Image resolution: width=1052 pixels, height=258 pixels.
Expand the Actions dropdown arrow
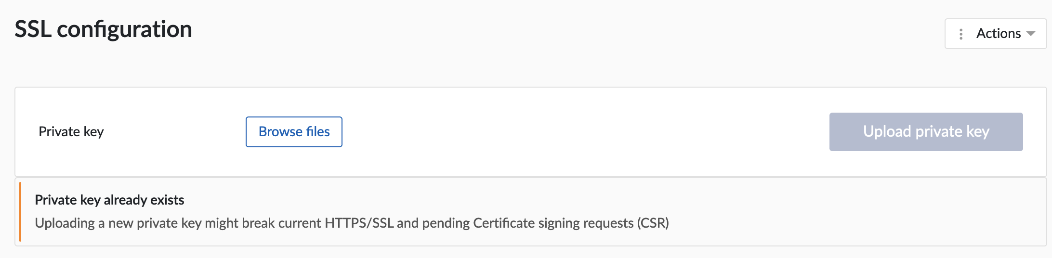point(1031,34)
